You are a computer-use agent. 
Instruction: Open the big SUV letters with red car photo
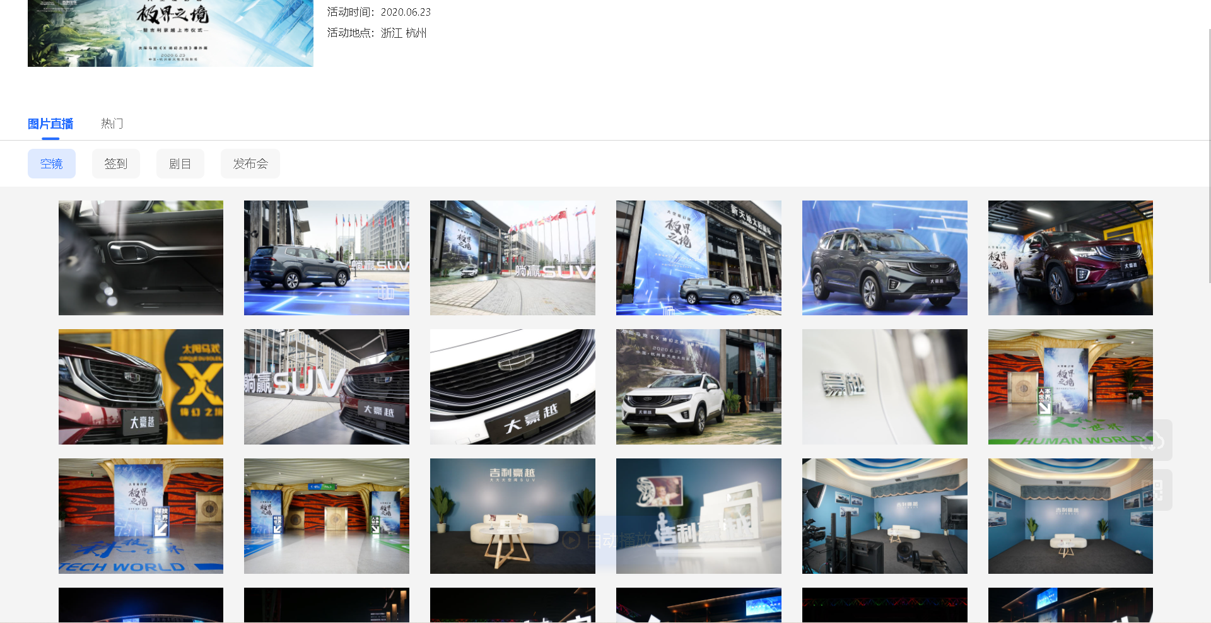click(327, 387)
